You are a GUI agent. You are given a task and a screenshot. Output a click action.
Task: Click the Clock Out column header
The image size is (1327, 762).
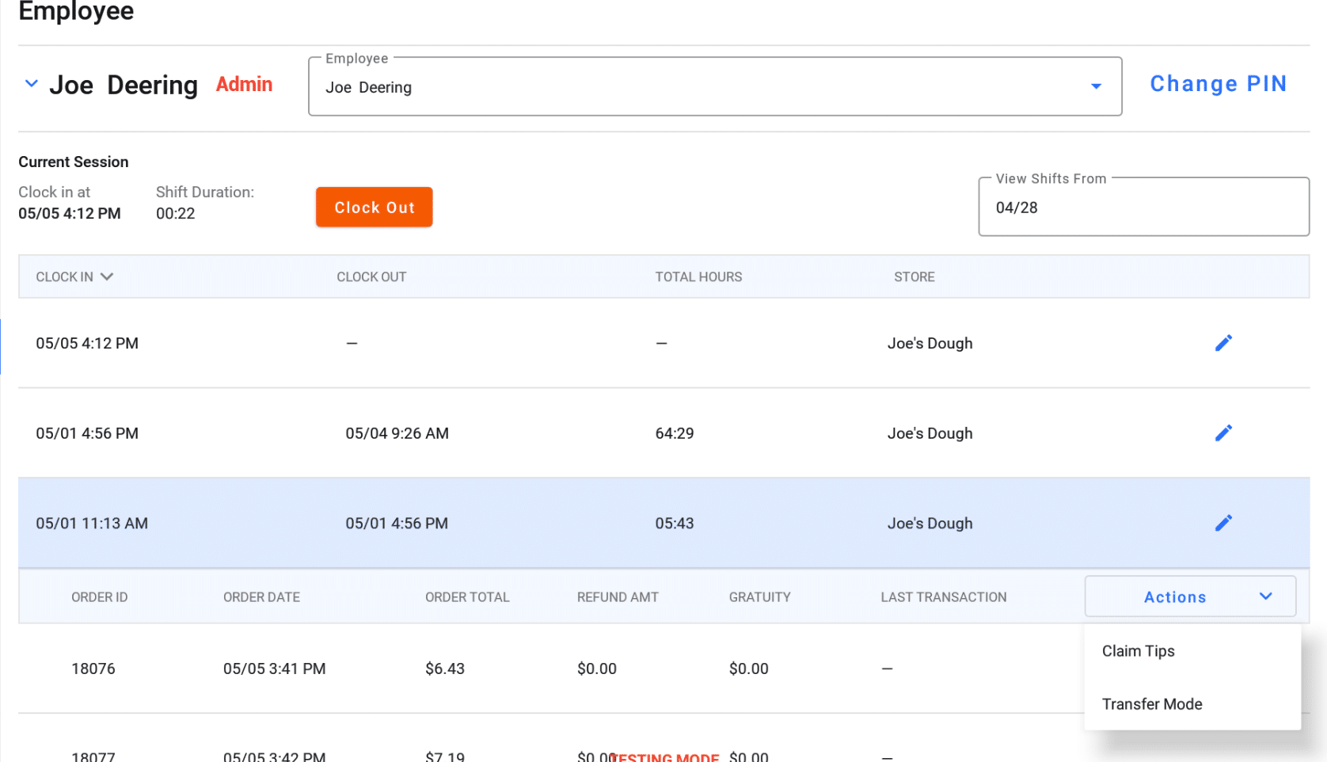tap(371, 277)
